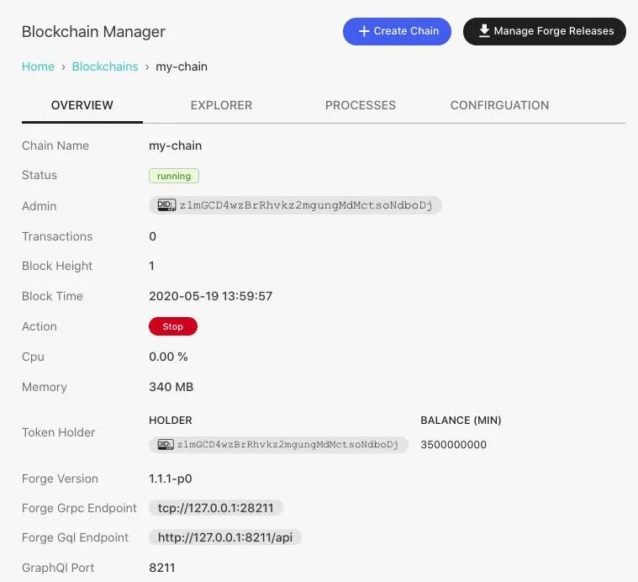638x582 pixels.
Task: Click the DID icon in Token Holder row
Action: 166,444
